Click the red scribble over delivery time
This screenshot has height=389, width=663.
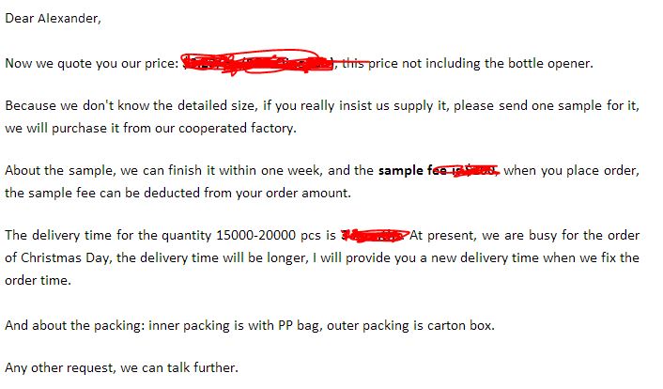375,235
